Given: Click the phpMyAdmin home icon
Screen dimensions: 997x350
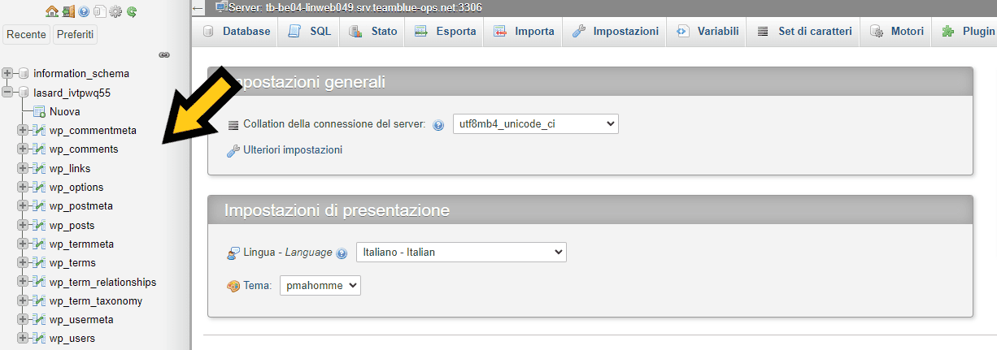Looking at the screenshot, I should click(x=52, y=11).
